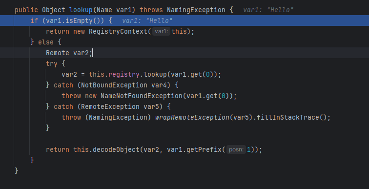Click the 'Object' return type
Image resolution: width=369 pixels, height=189 pixels.
click(x=53, y=10)
